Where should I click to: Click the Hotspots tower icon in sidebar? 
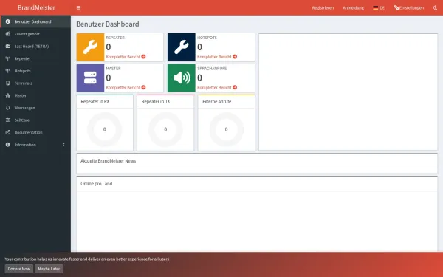[8, 71]
